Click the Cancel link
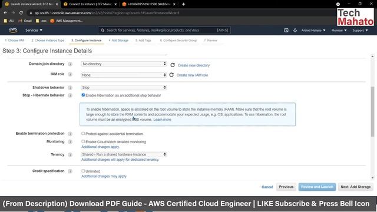 267,187
